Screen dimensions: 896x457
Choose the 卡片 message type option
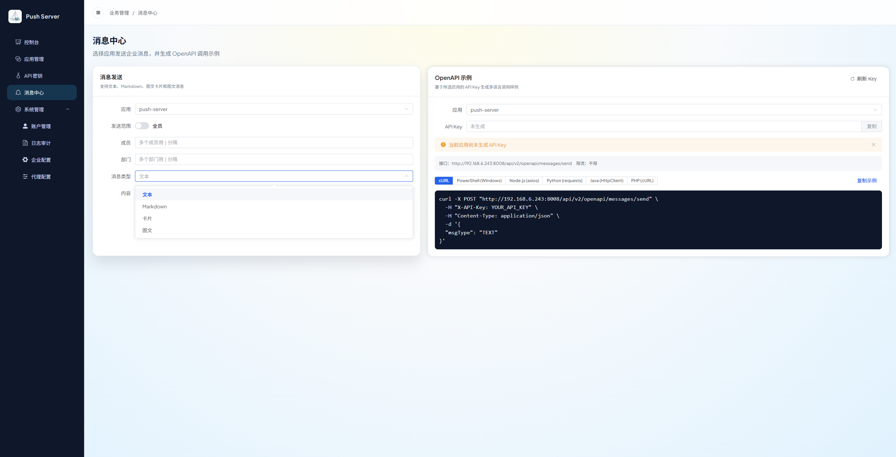click(x=147, y=219)
